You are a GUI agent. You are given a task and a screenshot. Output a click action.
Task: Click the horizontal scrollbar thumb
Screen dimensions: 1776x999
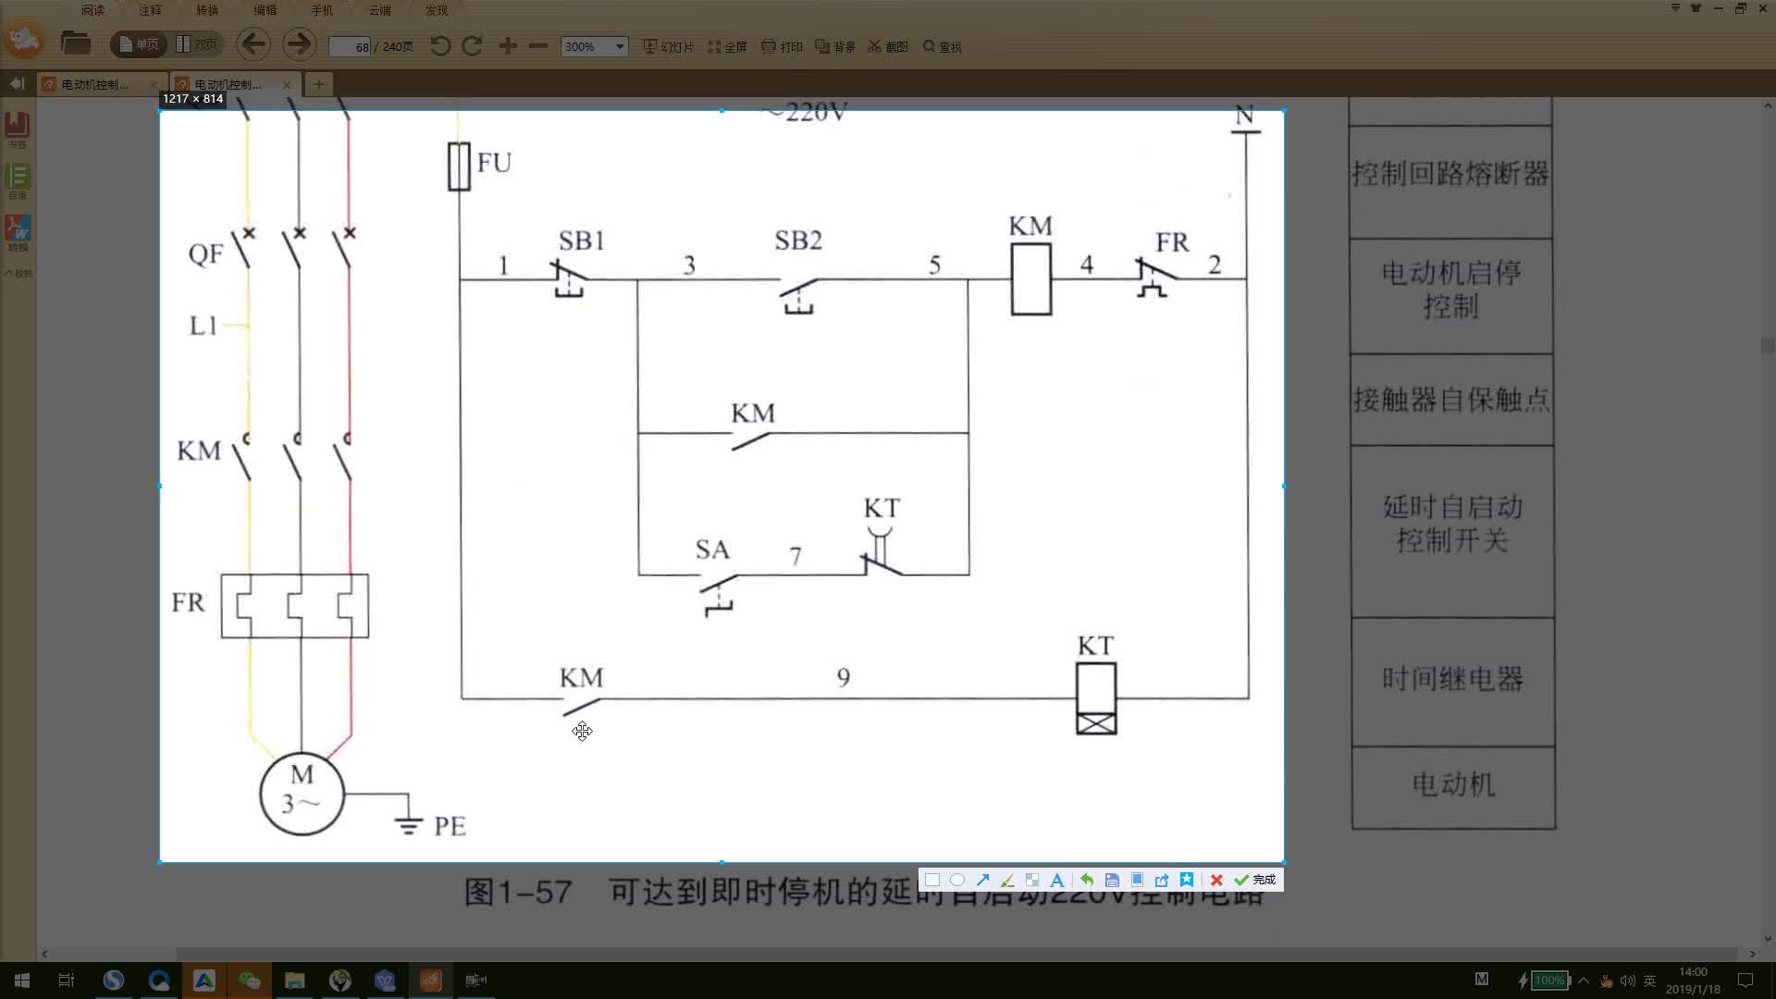(x=956, y=954)
